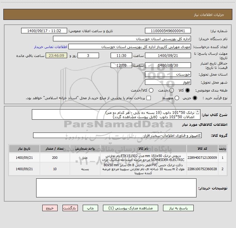This screenshot has width=236, height=228.
Task: Click product code 2289400712130009
Action: coord(202,158)
